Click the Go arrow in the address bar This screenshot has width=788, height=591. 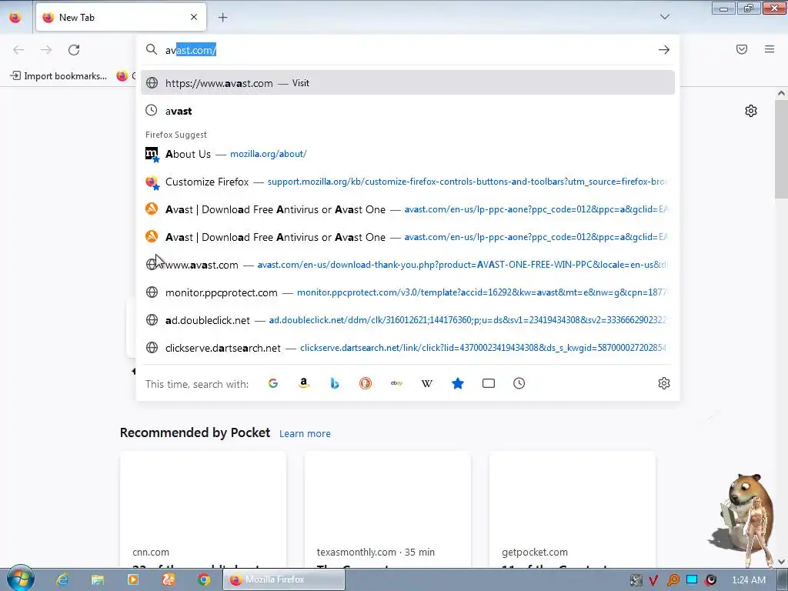(x=664, y=50)
